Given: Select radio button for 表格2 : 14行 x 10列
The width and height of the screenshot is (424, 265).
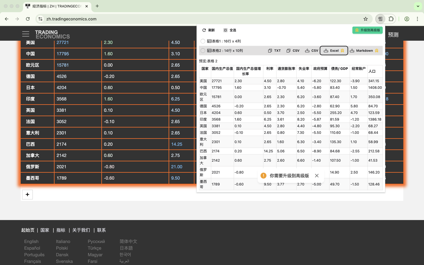Looking at the screenshot, I should coord(203,51).
